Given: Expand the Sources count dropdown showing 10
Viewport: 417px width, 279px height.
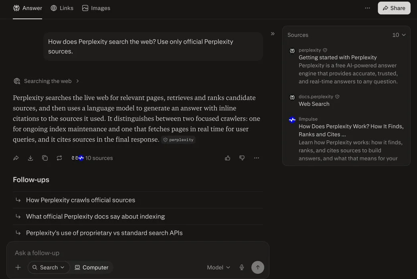Looking at the screenshot, I should (x=399, y=35).
